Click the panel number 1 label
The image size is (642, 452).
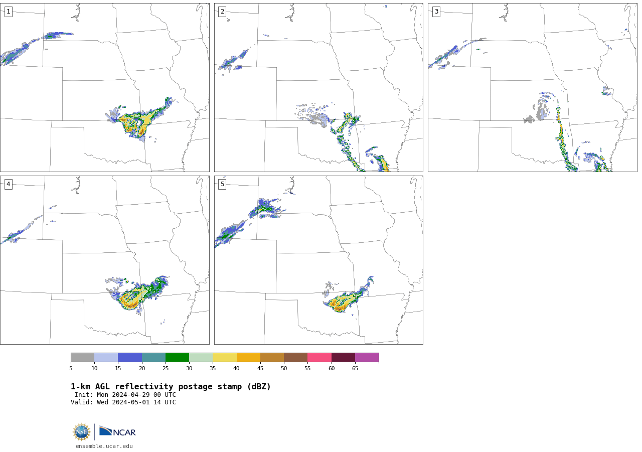[8, 12]
